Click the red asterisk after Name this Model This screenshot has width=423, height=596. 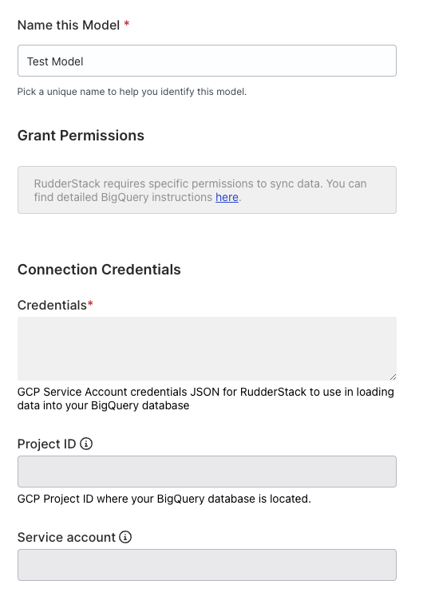[127, 24]
